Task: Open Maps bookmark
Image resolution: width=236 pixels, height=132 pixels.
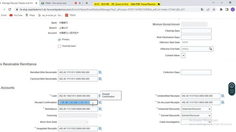Action: (30, 15)
